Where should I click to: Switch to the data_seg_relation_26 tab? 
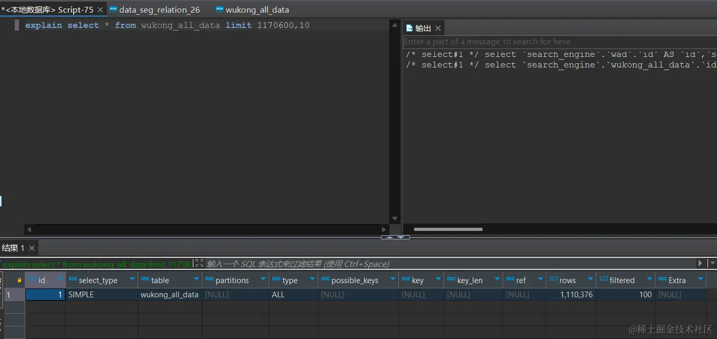pos(155,10)
